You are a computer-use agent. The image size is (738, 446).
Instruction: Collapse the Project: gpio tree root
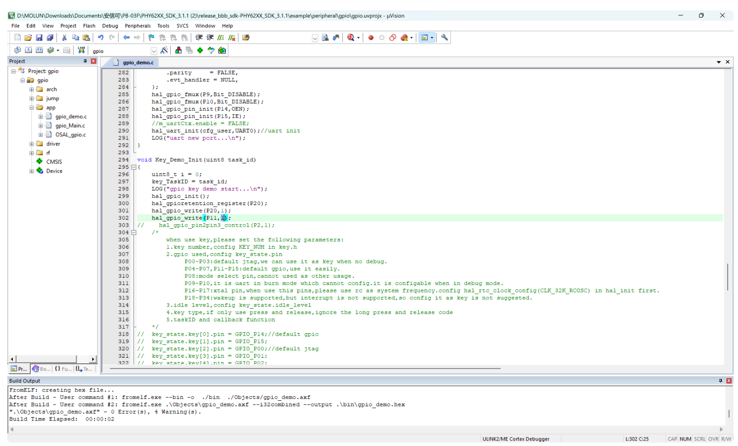13,71
